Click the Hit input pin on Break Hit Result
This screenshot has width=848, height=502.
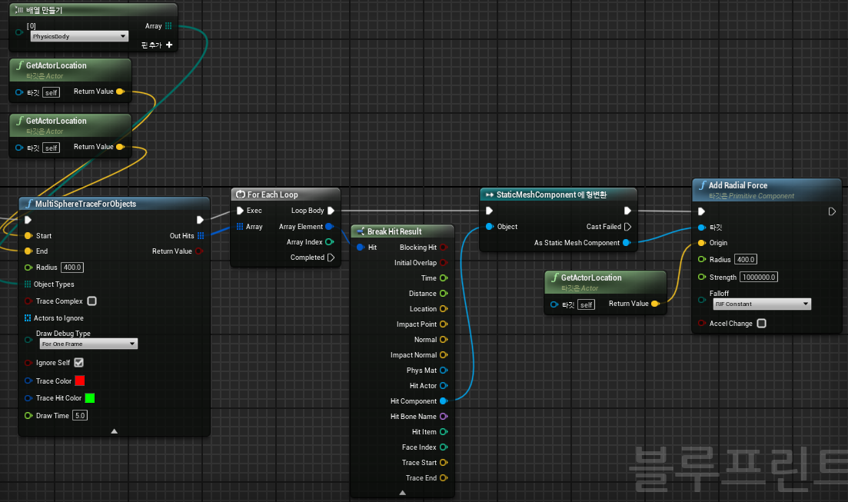pyautogui.click(x=360, y=248)
